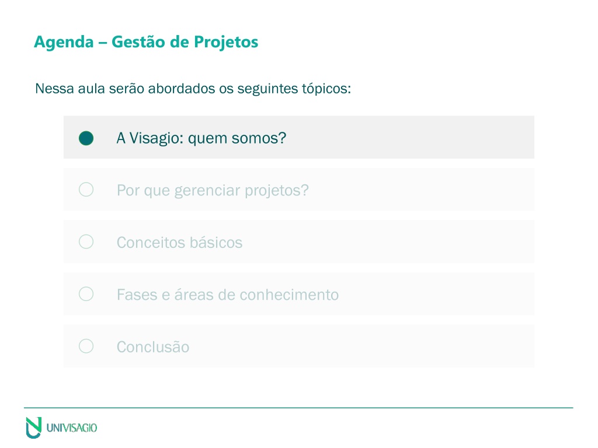Screen dimensions: 598x448
Task: Click the 'Conclusão' agenda text
Action: [x=153, y=347]
